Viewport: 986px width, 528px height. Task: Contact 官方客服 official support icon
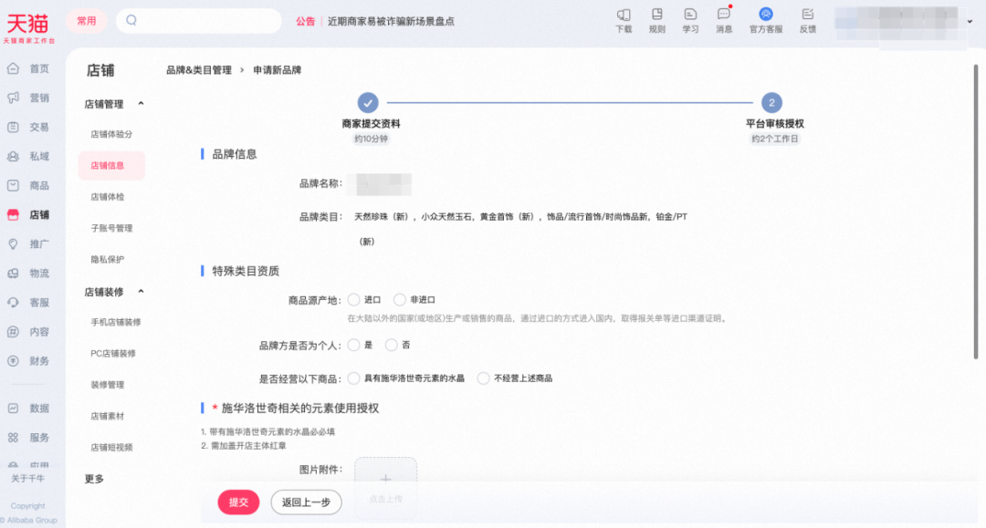[x=766, y=15]
